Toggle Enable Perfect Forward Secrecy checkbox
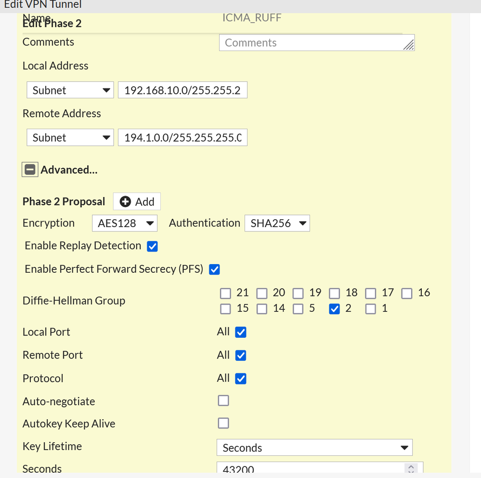Viewport: 481px width, 478px height. [x=214, y=269]
